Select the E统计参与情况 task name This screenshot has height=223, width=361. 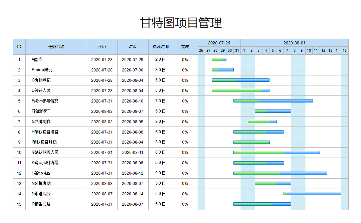(45, 101)
